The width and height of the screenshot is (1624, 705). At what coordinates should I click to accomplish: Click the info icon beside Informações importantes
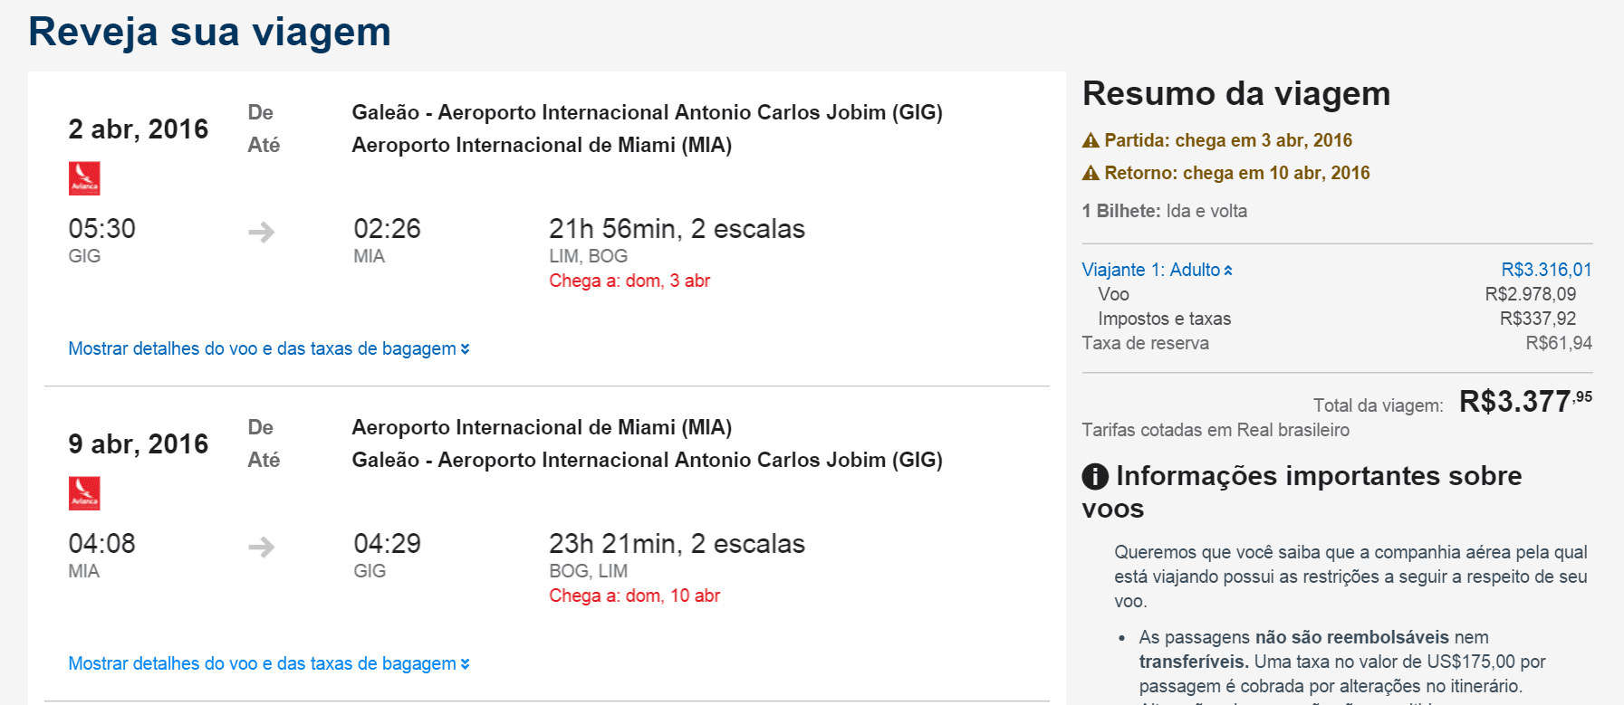pyautogui.click(x=1095, y=476)
